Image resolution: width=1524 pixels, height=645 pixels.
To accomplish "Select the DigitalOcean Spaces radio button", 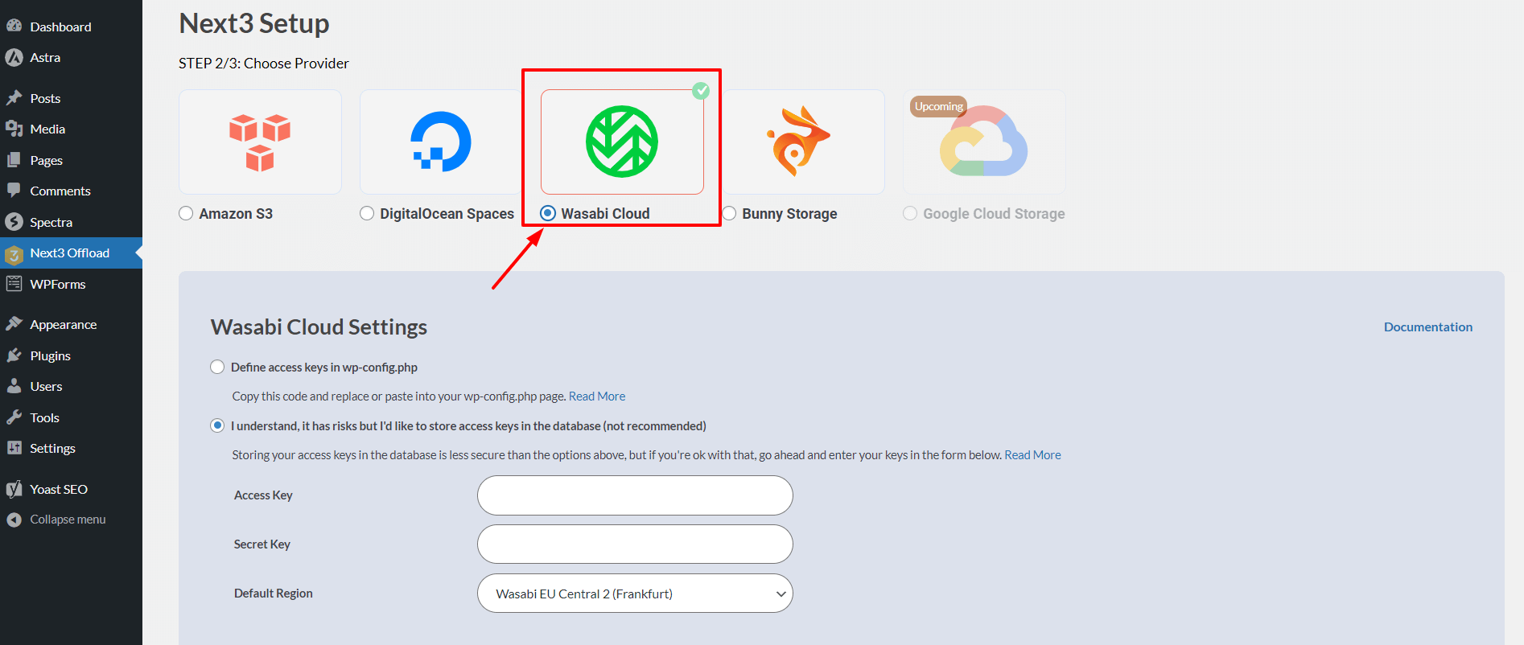I will pyautogui.click(x=367, y=213).
